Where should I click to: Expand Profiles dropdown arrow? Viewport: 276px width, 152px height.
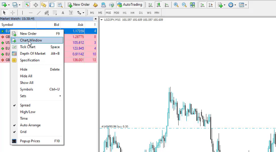pyautogui.click(x=20, y=5)
